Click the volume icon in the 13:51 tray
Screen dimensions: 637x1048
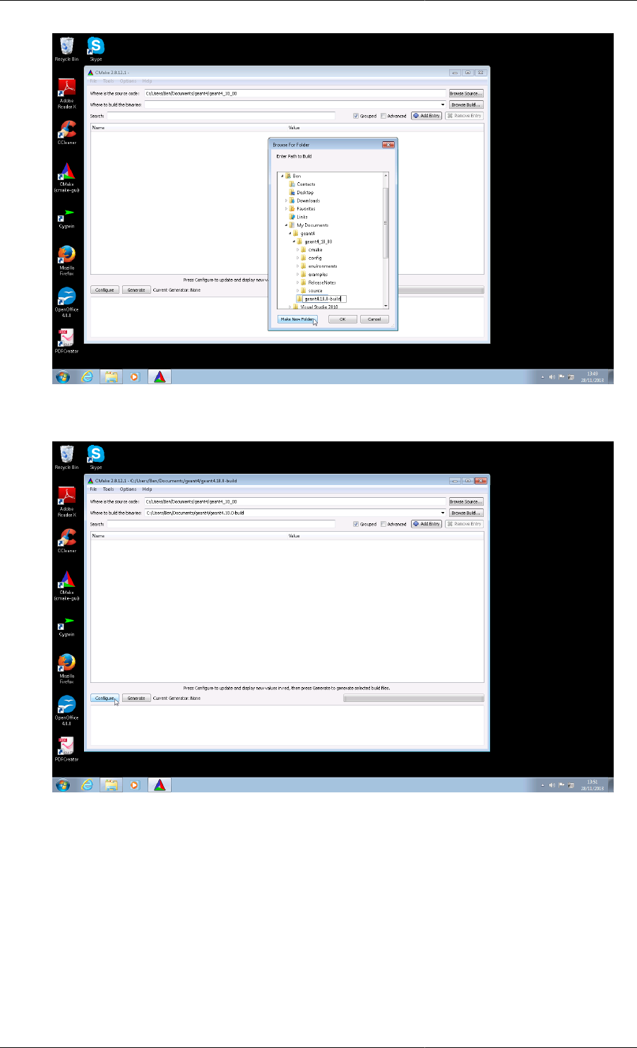pyautogui.click(x=552, y=785)
